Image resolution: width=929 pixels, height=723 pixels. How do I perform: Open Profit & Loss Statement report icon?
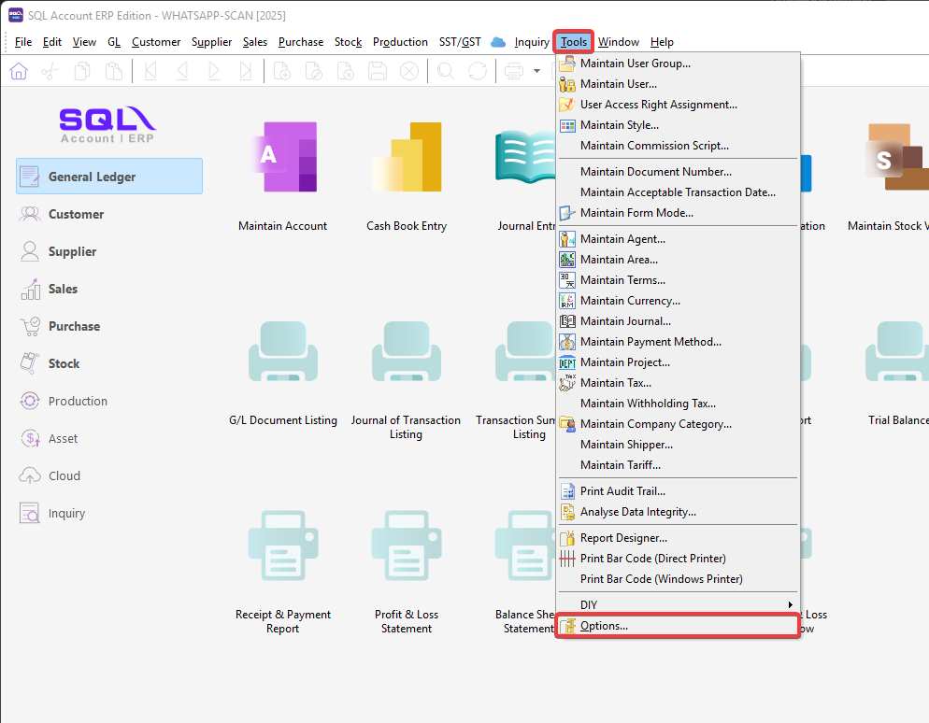(406, 549)
